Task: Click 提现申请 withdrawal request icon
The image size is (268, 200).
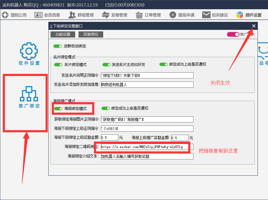Action: [x=173, y=15]
